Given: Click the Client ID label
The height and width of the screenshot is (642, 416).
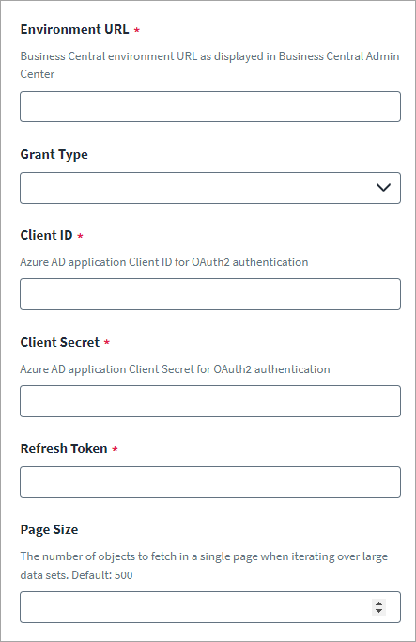Looking at the screenshot, I should pos(46,235).
